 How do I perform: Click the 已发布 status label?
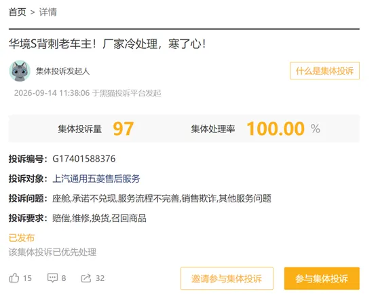tap(22, 238)
